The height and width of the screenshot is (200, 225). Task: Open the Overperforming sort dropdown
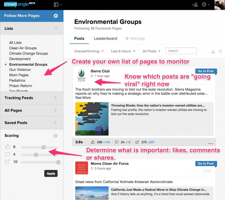click(x=89, y=51)
